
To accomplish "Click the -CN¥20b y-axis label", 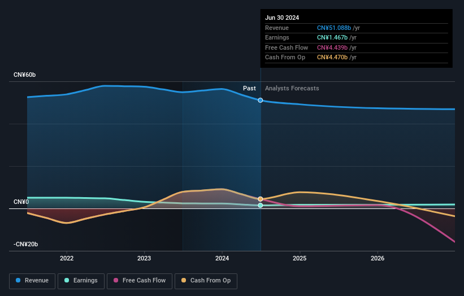I will click(x=26, y=244).
